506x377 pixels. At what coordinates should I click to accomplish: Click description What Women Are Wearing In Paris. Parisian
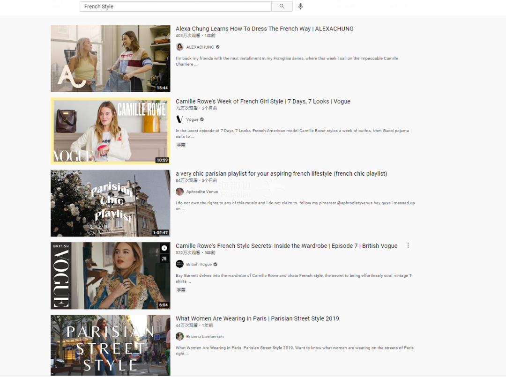[295, 351]
